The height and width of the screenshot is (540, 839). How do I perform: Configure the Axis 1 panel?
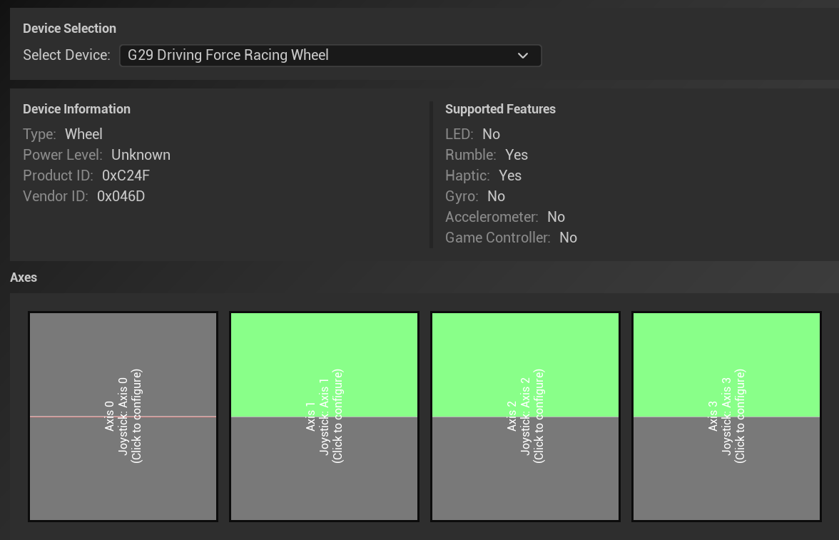324,417
